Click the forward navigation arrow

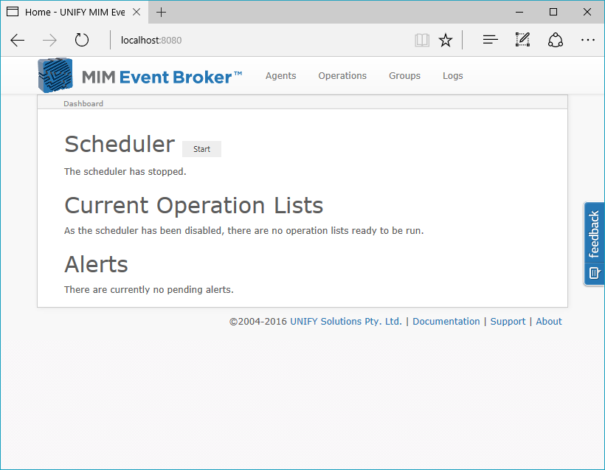click(49, 40)
